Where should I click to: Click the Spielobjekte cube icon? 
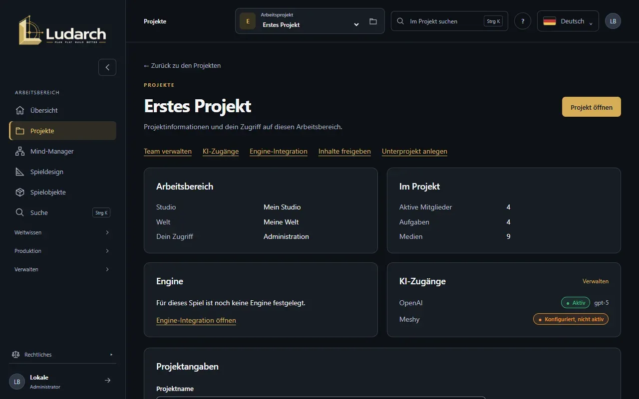20,192
